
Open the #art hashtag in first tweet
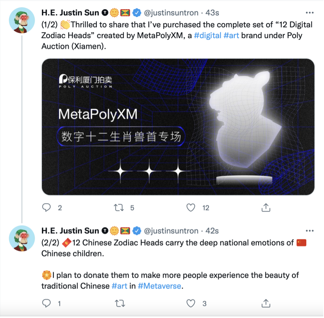click(x=232, y=35)
